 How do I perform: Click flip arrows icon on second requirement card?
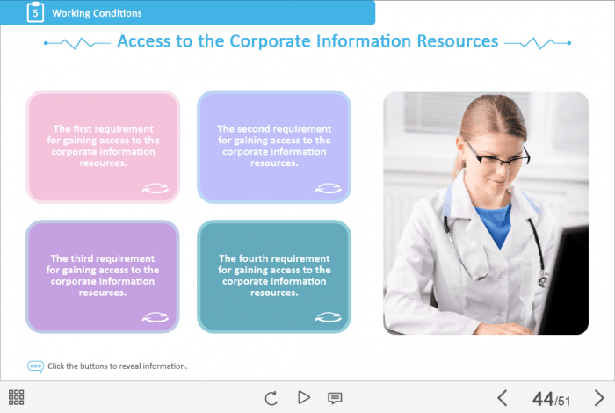click(328, 187)
